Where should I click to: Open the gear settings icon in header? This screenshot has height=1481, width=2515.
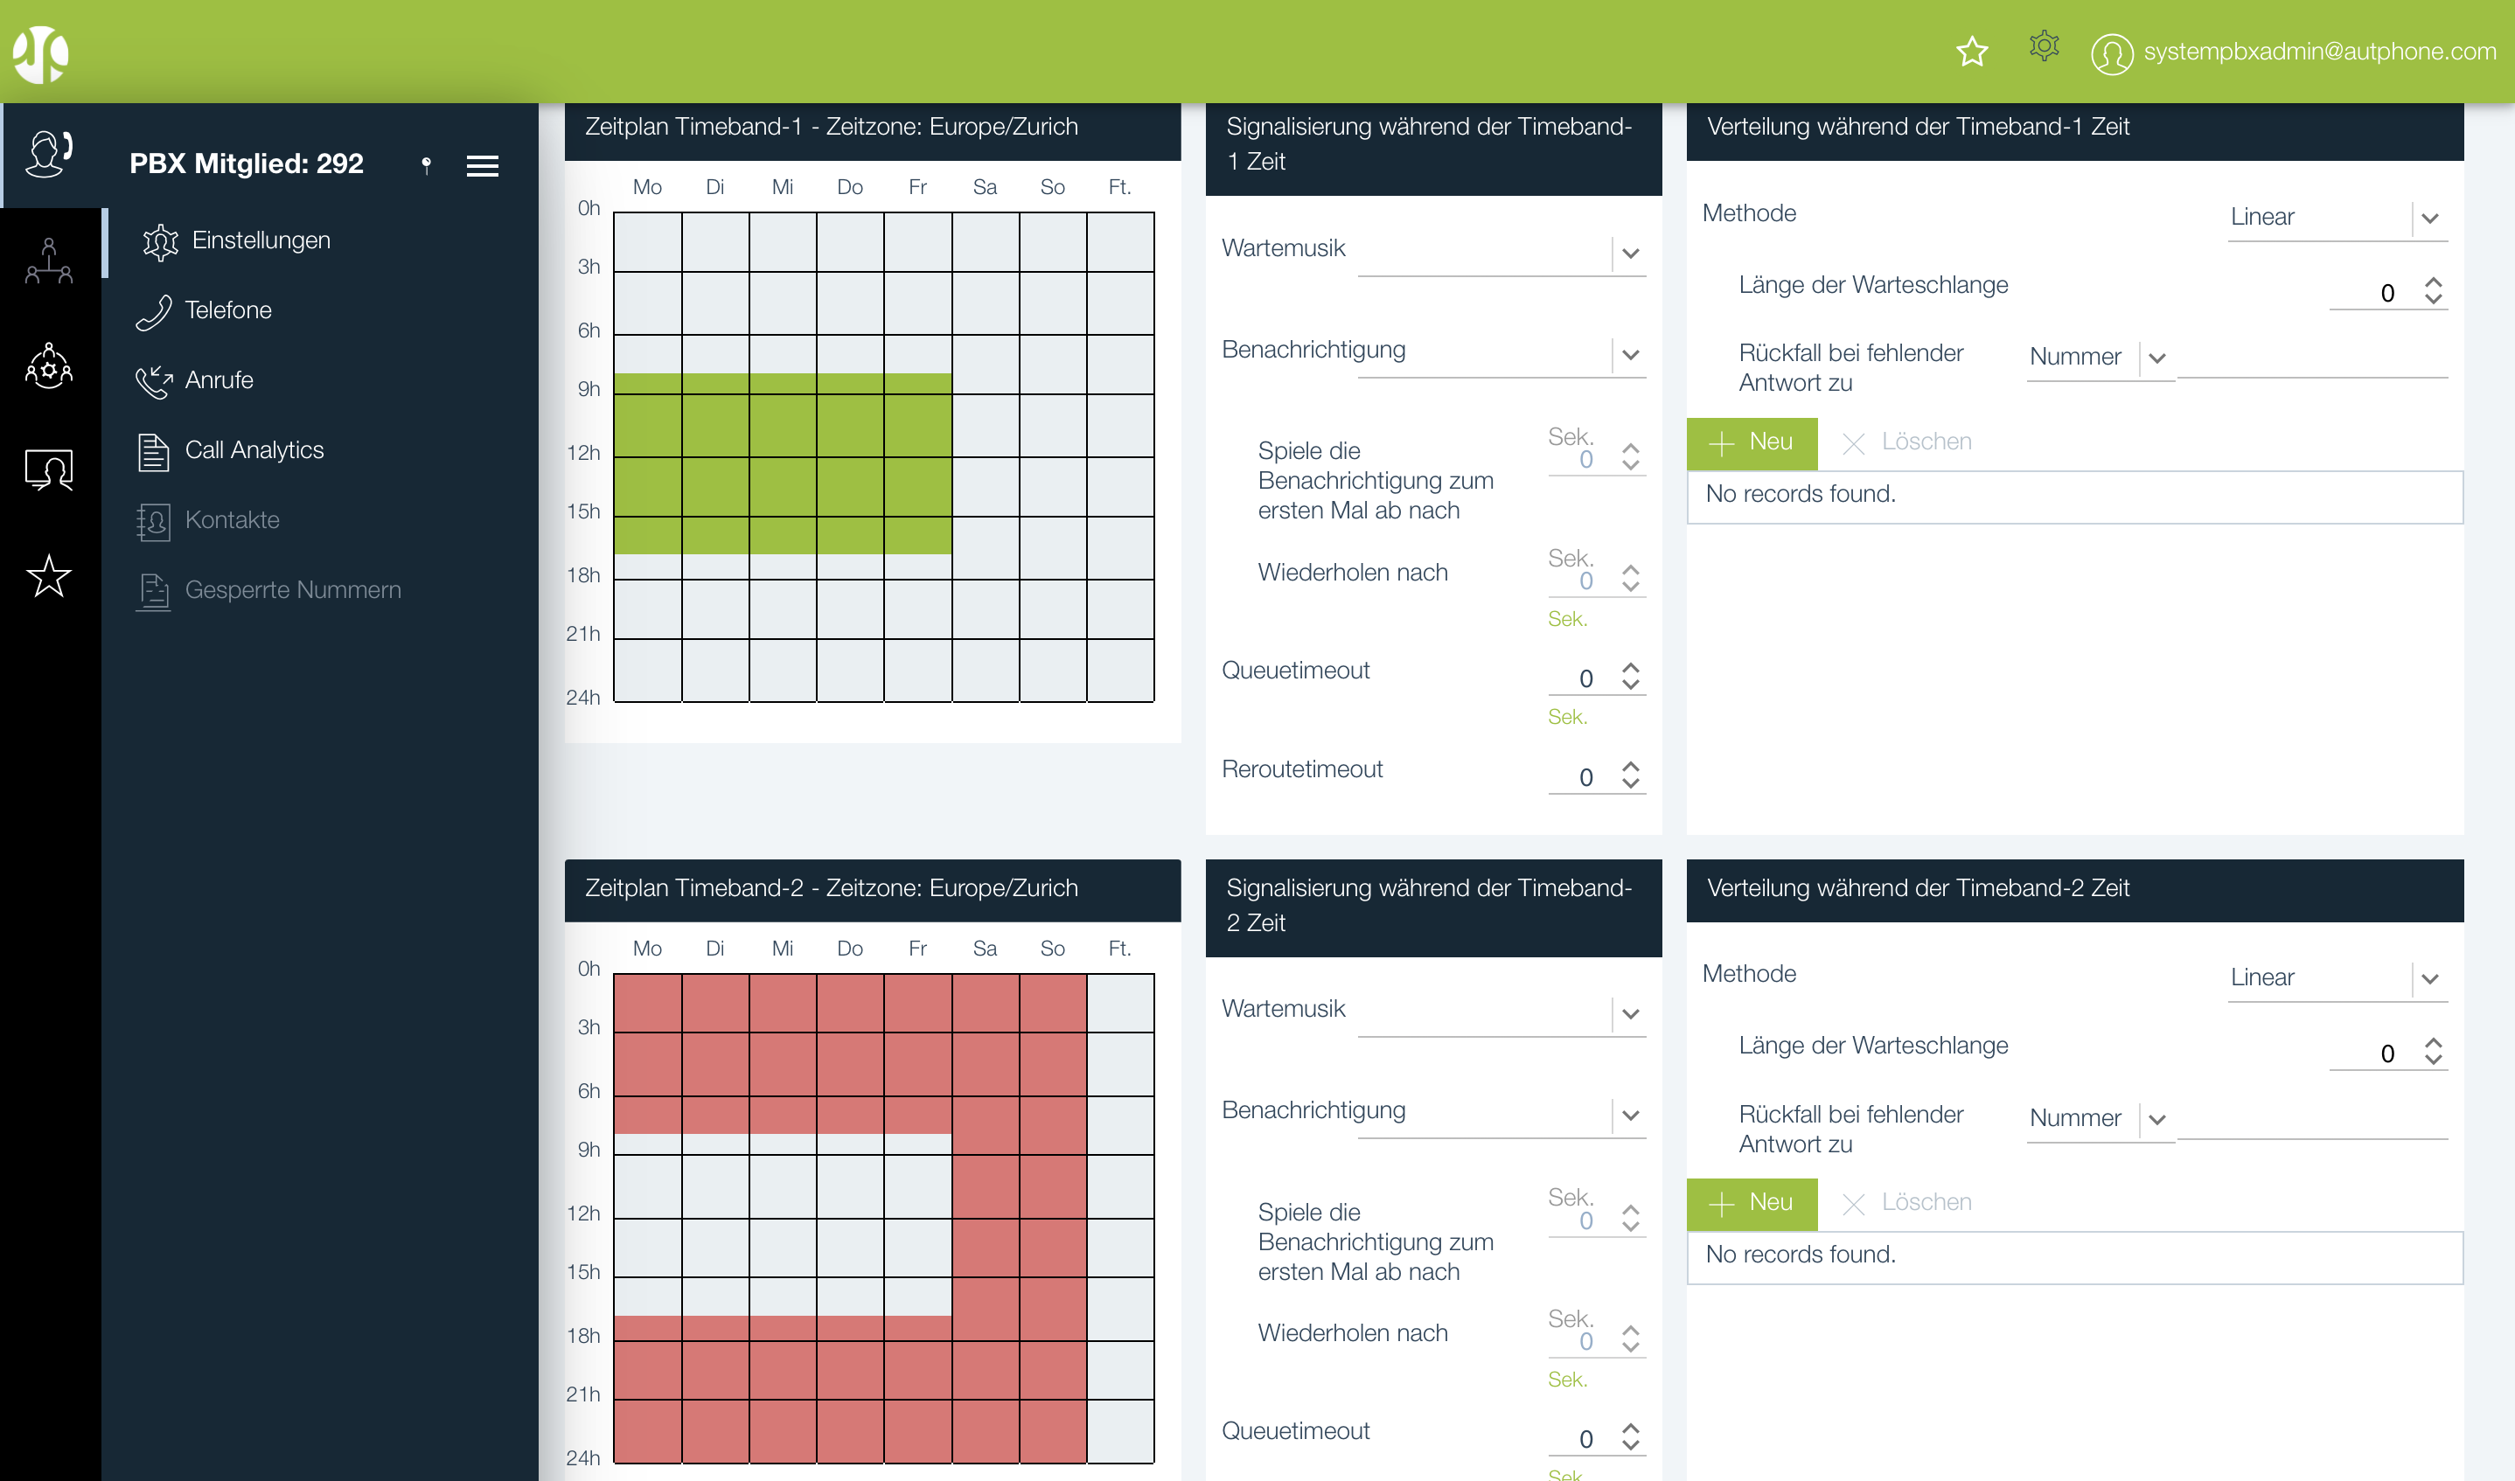pyautogui.click(x=2043, y=47)
